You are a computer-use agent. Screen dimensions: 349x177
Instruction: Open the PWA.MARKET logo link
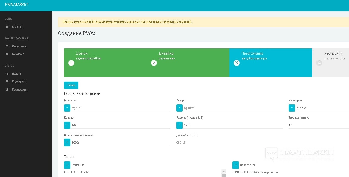click(x=17, y=5)
